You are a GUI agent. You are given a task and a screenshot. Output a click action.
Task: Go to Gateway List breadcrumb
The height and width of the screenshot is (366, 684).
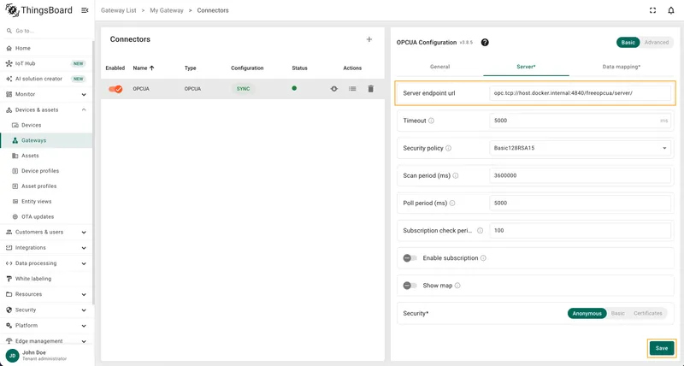point(119,10)
